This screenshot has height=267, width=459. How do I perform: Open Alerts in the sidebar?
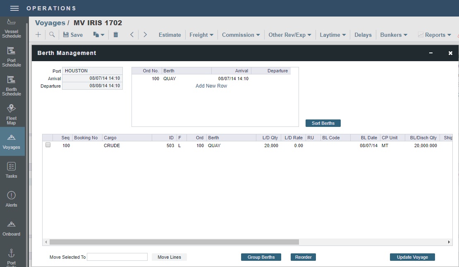click(x=12, y=199)
